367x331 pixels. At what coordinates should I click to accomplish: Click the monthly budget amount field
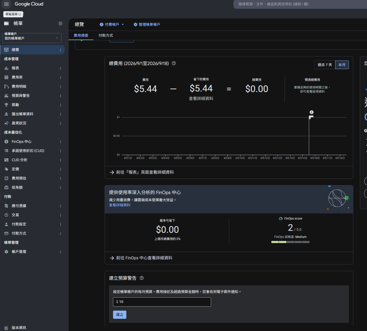(x=162, y=302)
